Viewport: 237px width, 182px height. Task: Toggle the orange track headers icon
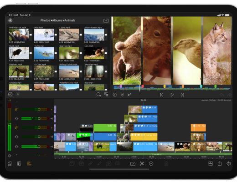tap(29, 163)
